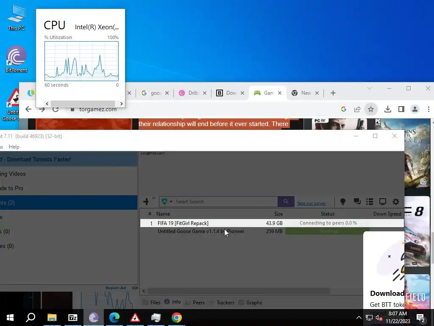
Task: Open File Explorer from taskbar
Action: 52,318
